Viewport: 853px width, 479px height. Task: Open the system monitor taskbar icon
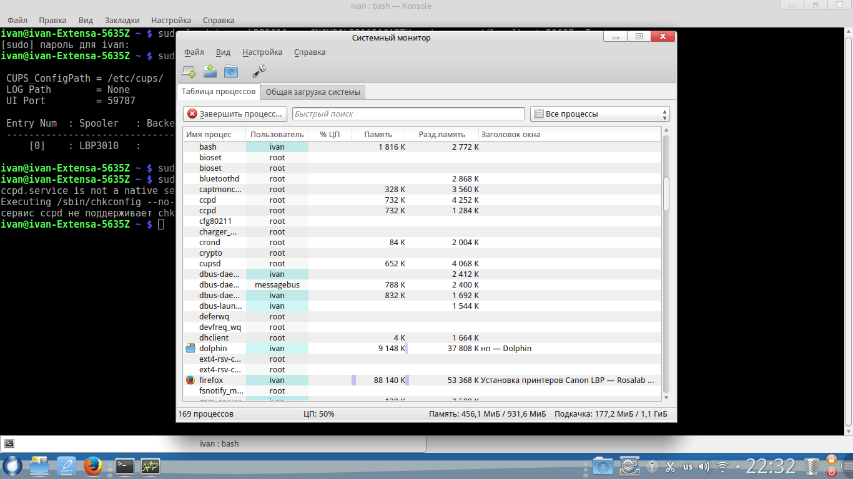[150, 466]
